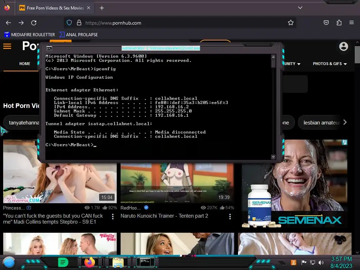Open the cmd window system menu icon

[x=49, y=49]
